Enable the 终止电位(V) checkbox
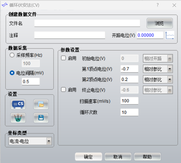 pyautogui.click(x=63, y=90)
